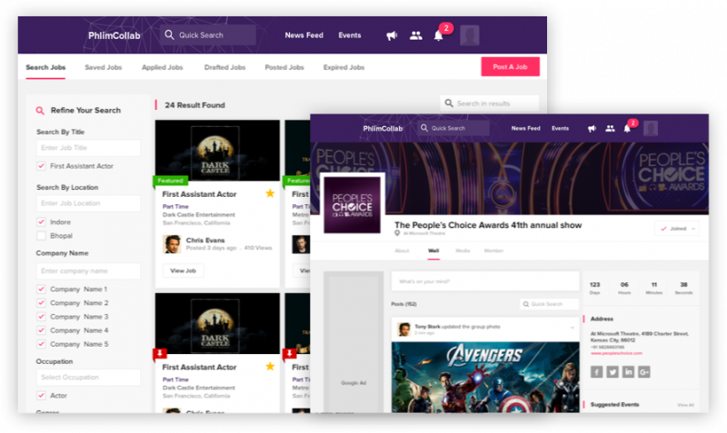This screenshot has width=727, height=433.
Task: Click PhlimCollab logo in front window
Action: point(383,128)
